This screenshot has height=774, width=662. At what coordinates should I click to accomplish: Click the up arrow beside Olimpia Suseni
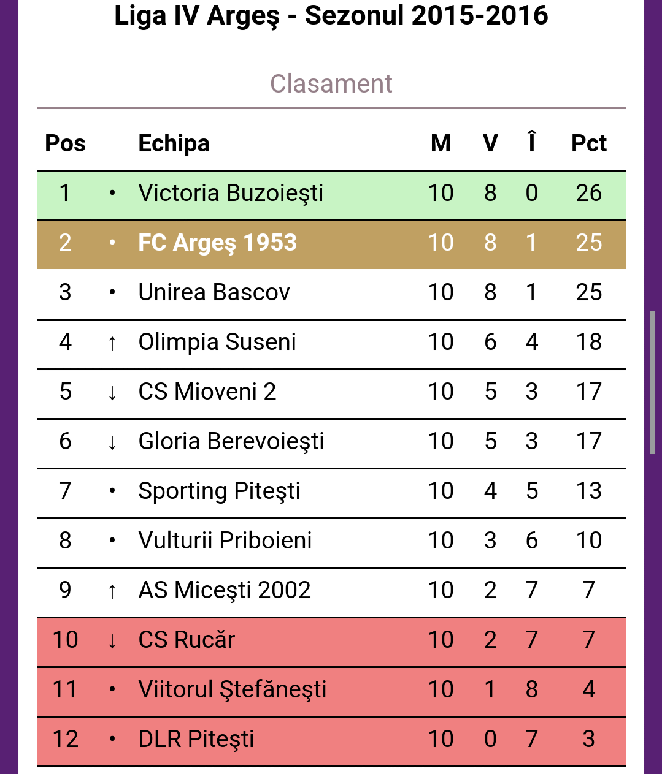112,343
